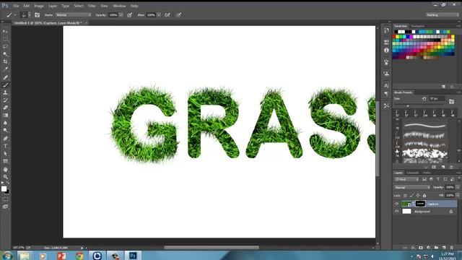Select the Quick Selection tool

click(5, 54)
